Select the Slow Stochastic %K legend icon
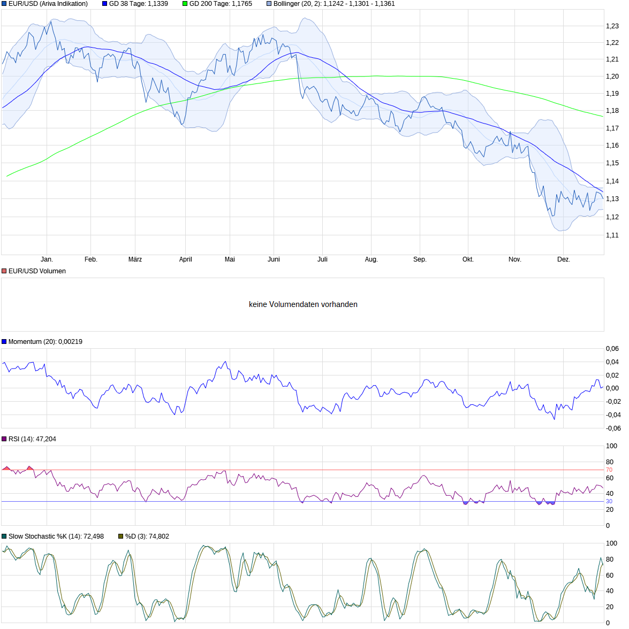Screen dimensions: 629x629 4,536
